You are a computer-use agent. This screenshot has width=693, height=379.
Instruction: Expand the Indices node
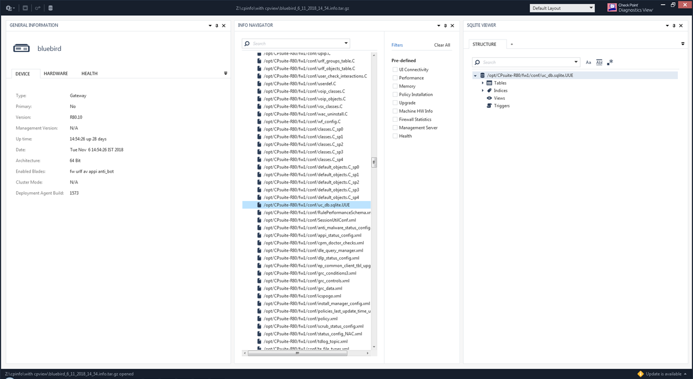pyautogui.click(x=483, y=90)
